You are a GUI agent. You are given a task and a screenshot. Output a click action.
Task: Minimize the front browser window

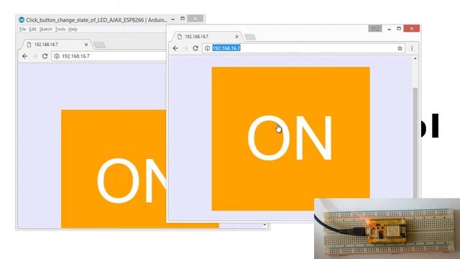pyautogui.click(x=389, y=29)
